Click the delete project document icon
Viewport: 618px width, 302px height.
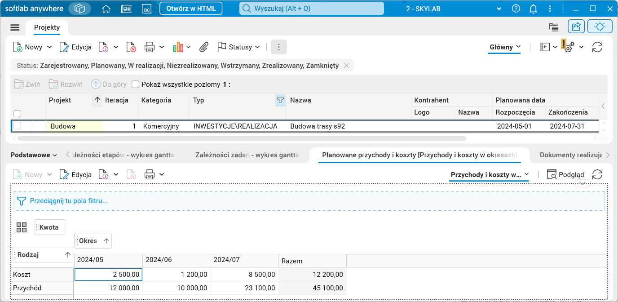point(131,47)
